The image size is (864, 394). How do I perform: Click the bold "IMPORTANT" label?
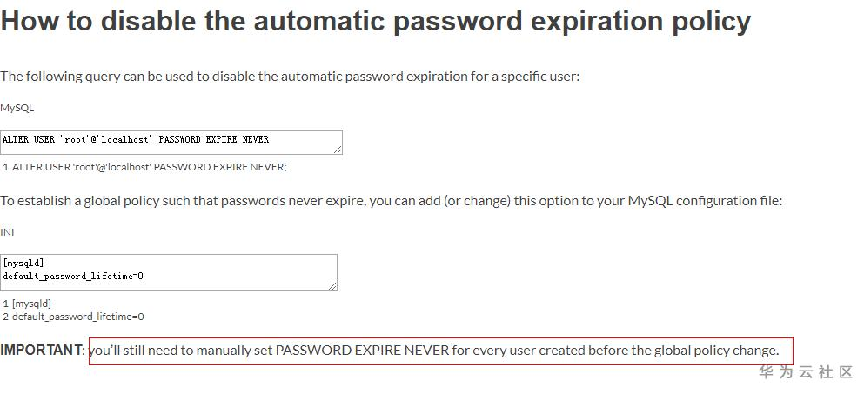(x=42, y=351)
